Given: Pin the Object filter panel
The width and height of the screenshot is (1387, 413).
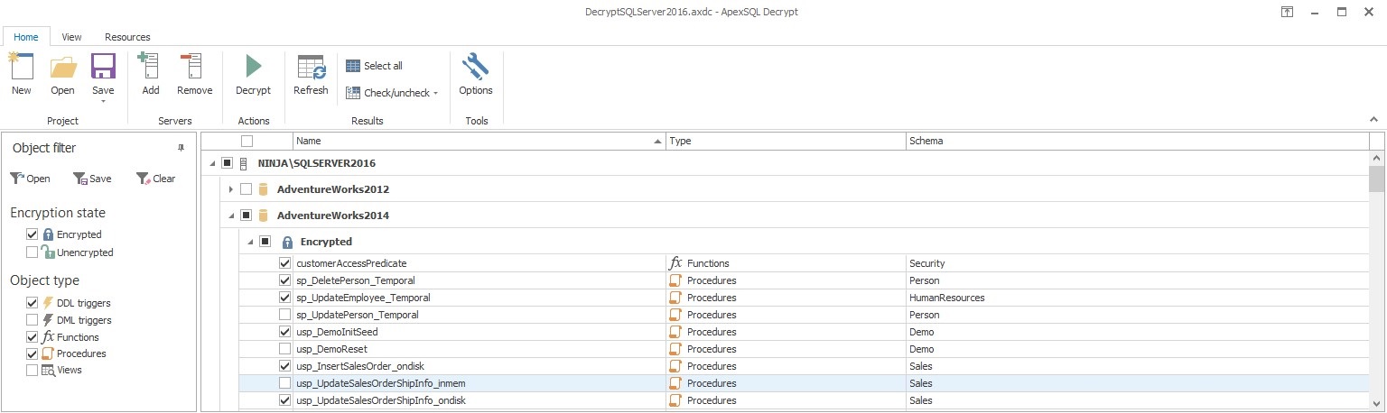Looking at the screenshot, I should pos(181,147).
